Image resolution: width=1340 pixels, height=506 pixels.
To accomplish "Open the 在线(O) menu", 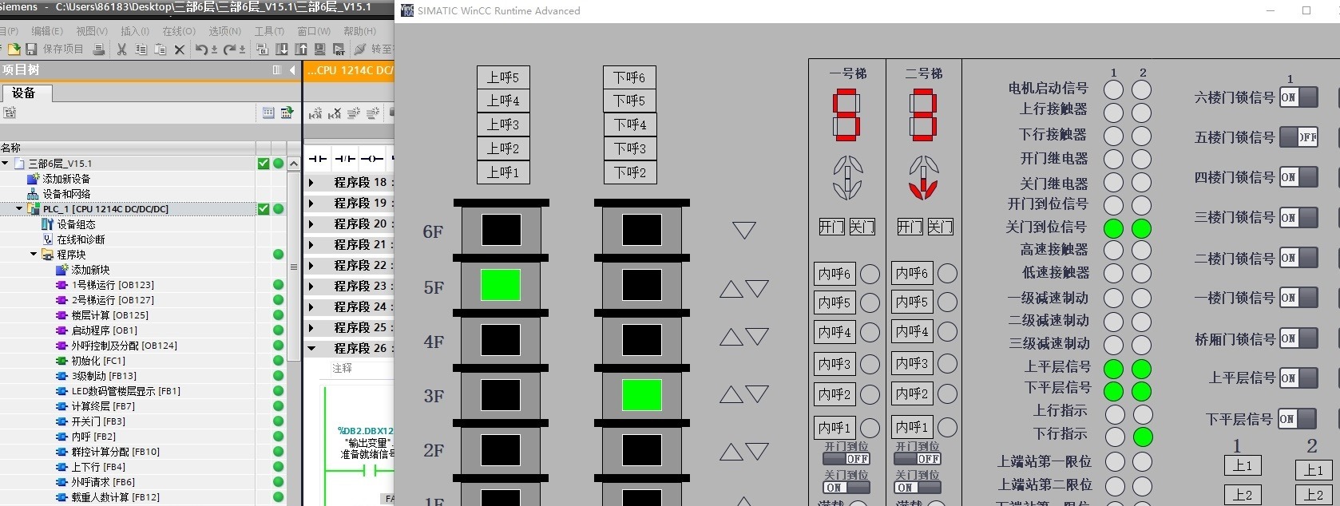I will [x=179, y=31].
